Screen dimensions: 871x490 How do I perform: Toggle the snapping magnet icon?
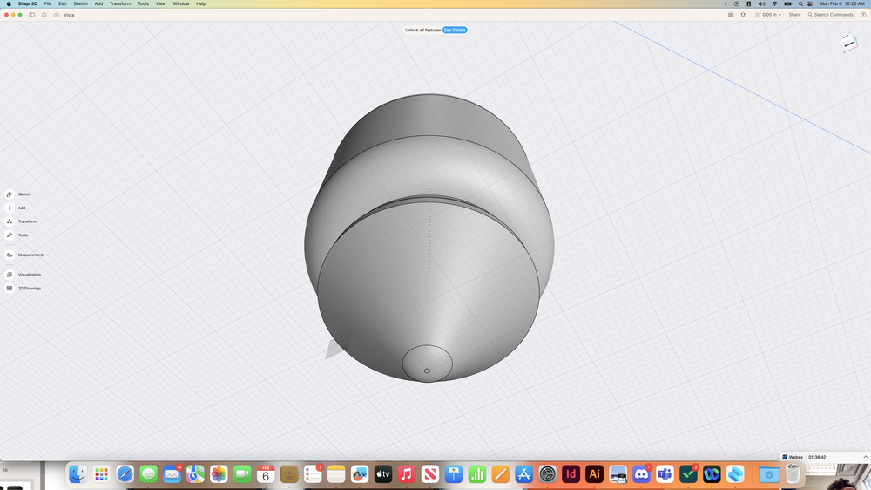tap(743, 15)
